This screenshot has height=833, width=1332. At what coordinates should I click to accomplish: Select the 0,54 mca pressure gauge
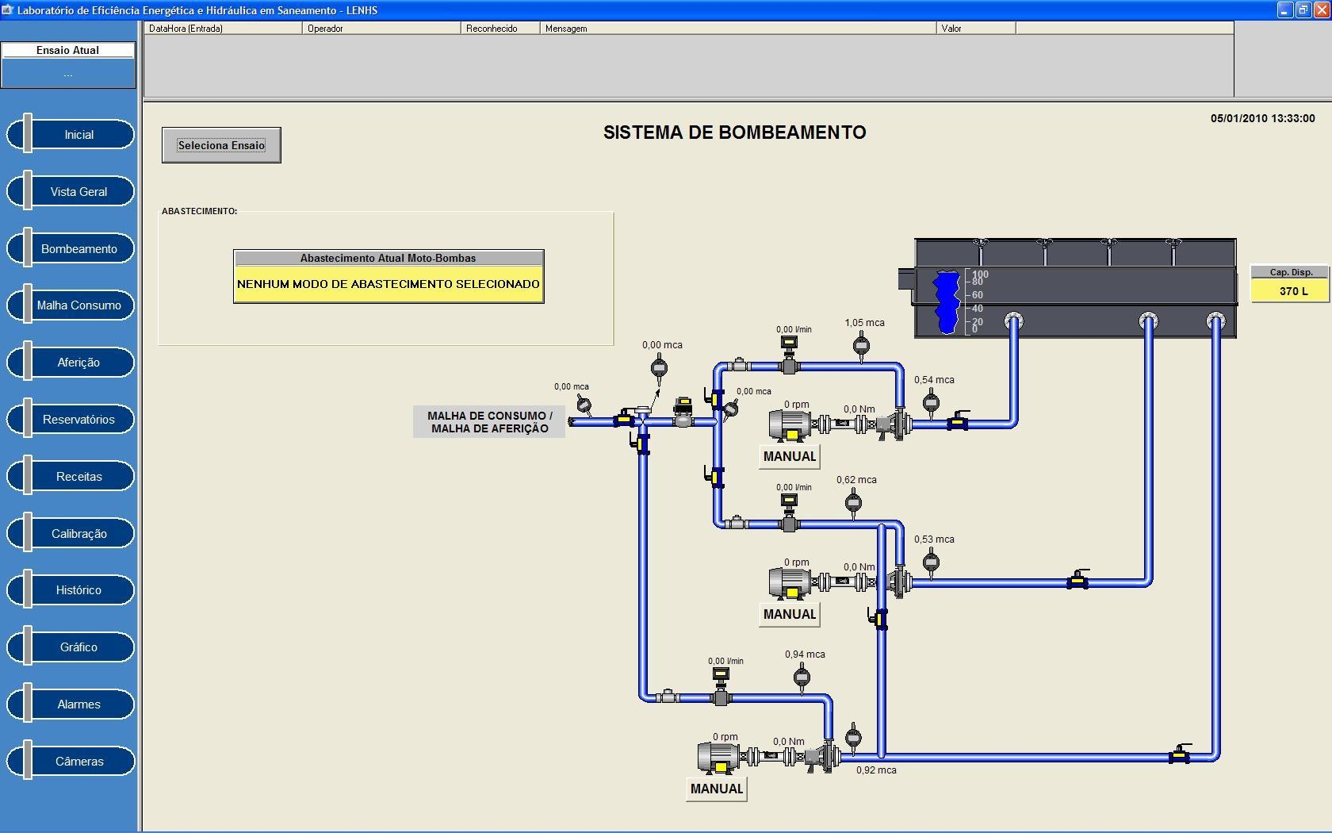click(931, 403)
